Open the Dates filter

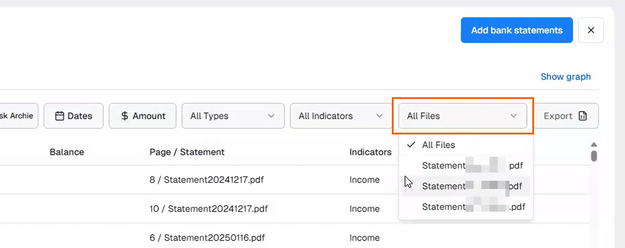pyautogui.click(x=74, y=116)
